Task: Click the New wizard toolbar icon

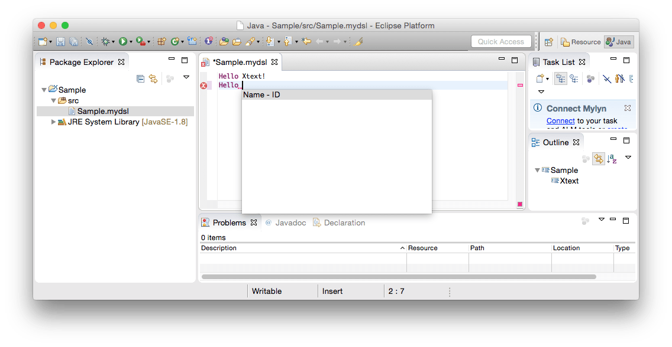Action: pos(41,41)
